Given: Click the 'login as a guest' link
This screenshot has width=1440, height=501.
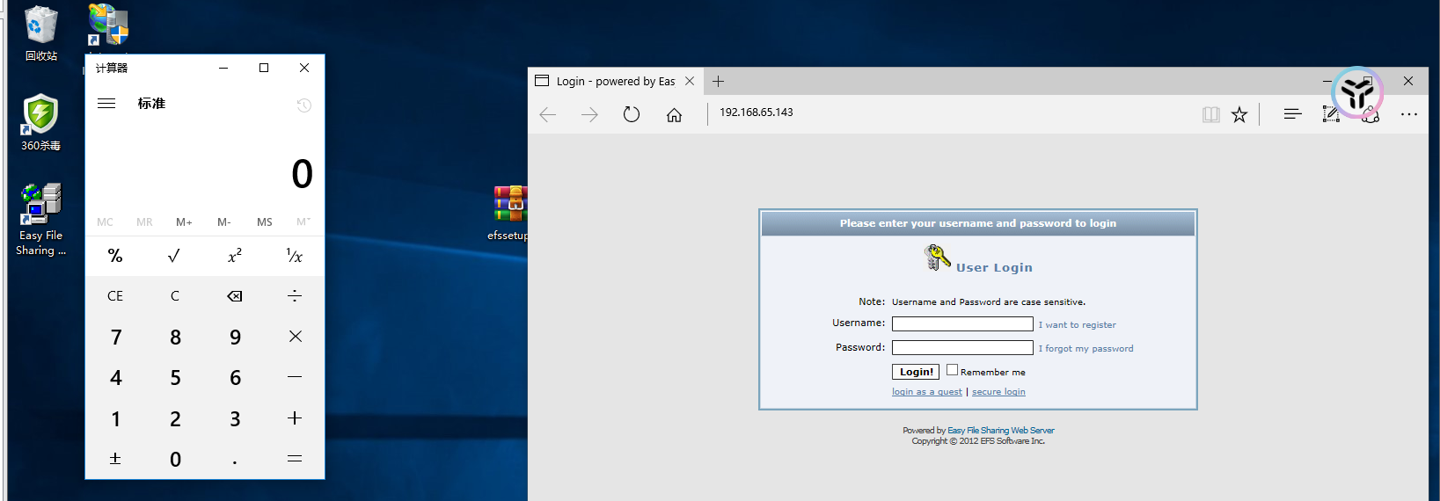Looking at the screenshot, I should click(x=926, y=392).
